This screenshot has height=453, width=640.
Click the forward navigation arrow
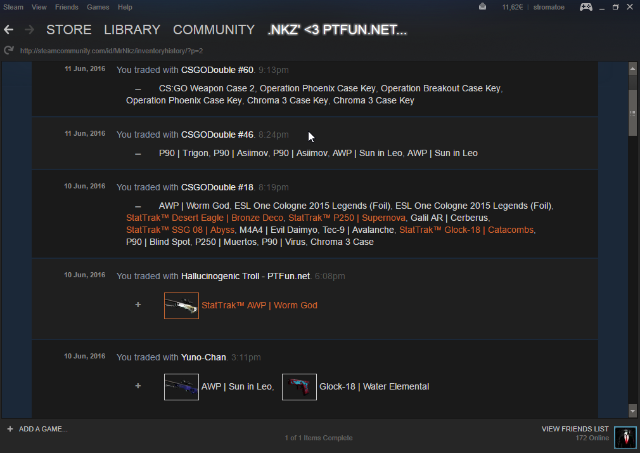29,30
